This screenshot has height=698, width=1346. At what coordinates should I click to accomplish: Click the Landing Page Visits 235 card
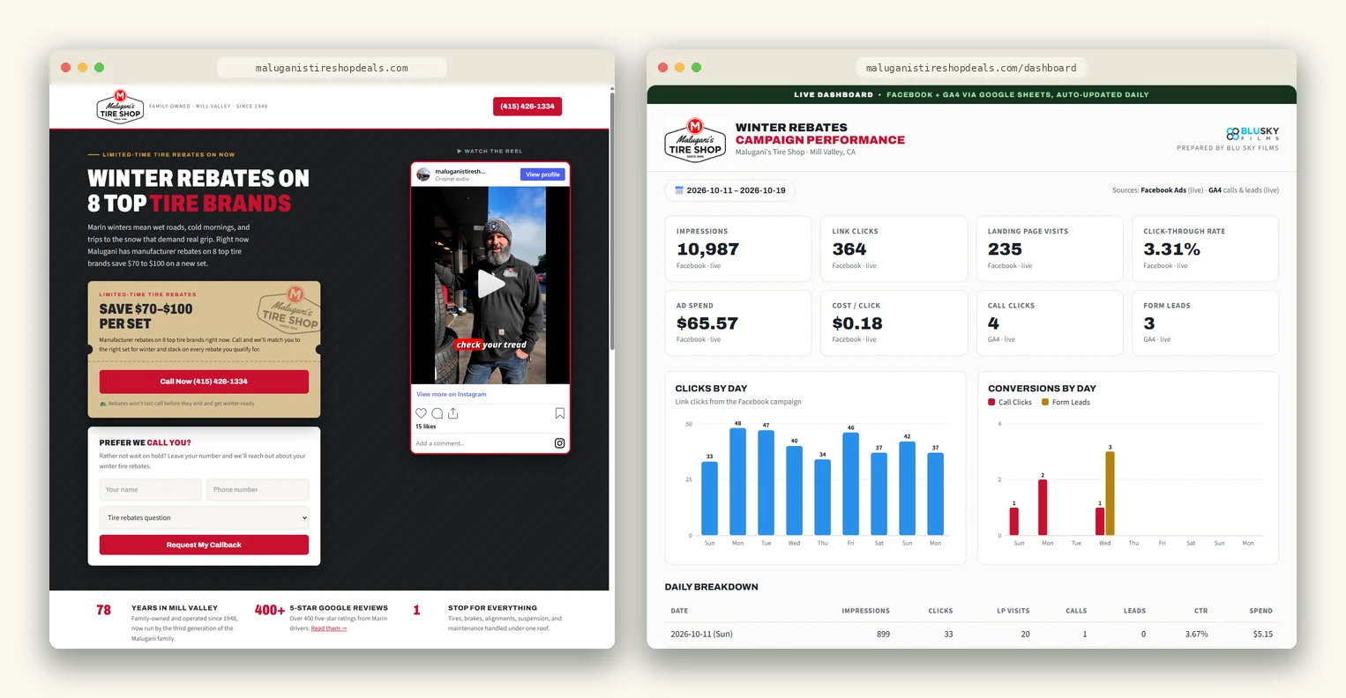1050,249
